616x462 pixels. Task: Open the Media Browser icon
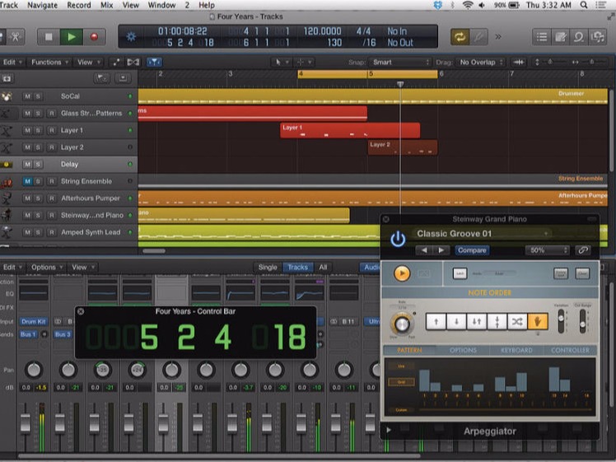click(x=597, y=37)
